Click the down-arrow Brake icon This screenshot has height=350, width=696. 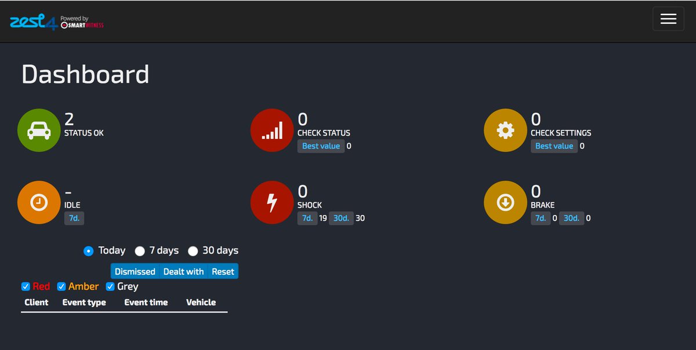click(x=505, y=203)
